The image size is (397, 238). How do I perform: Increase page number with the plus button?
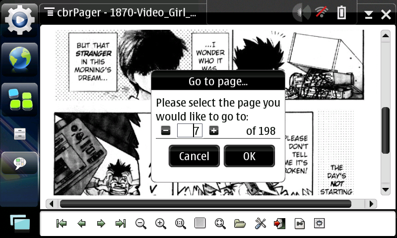pyautogui.click(x=214, y=131)
